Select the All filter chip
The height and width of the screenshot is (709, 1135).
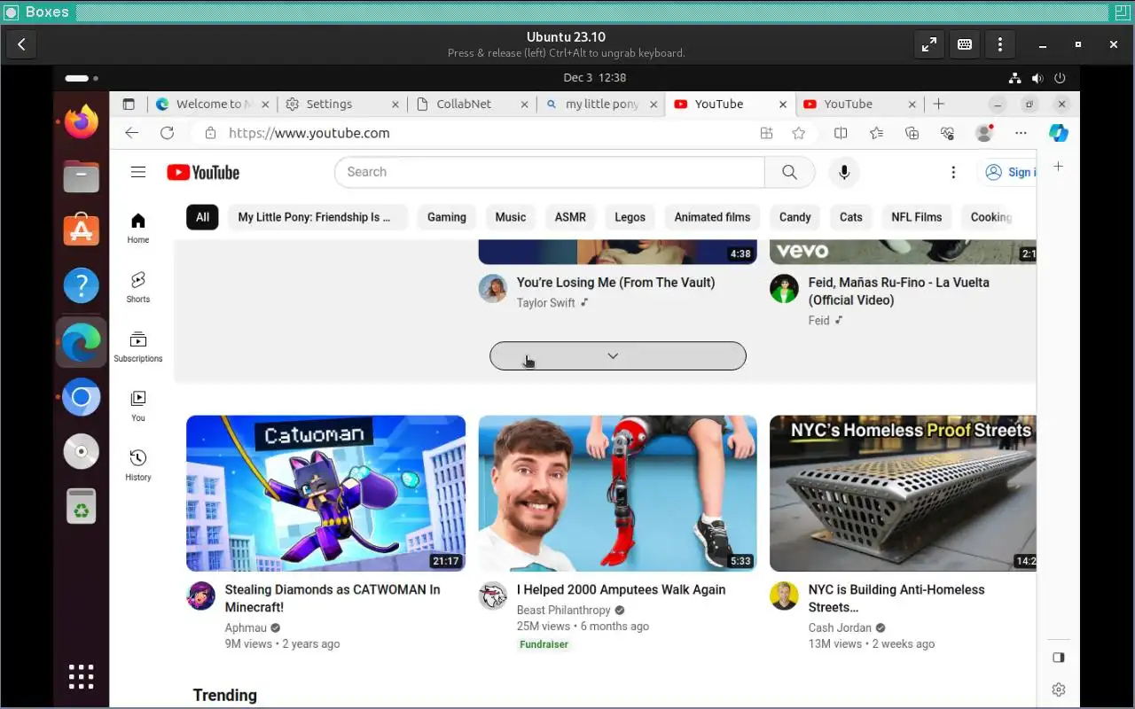coord(202,217)
